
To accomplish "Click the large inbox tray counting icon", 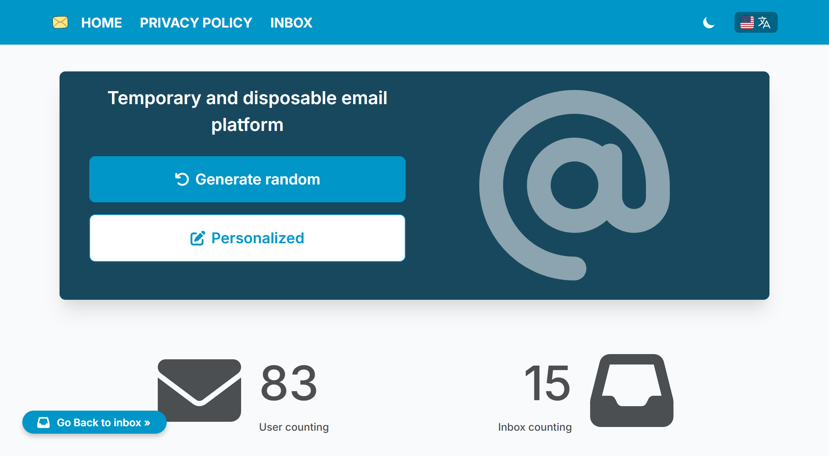I will click(632, 391).
